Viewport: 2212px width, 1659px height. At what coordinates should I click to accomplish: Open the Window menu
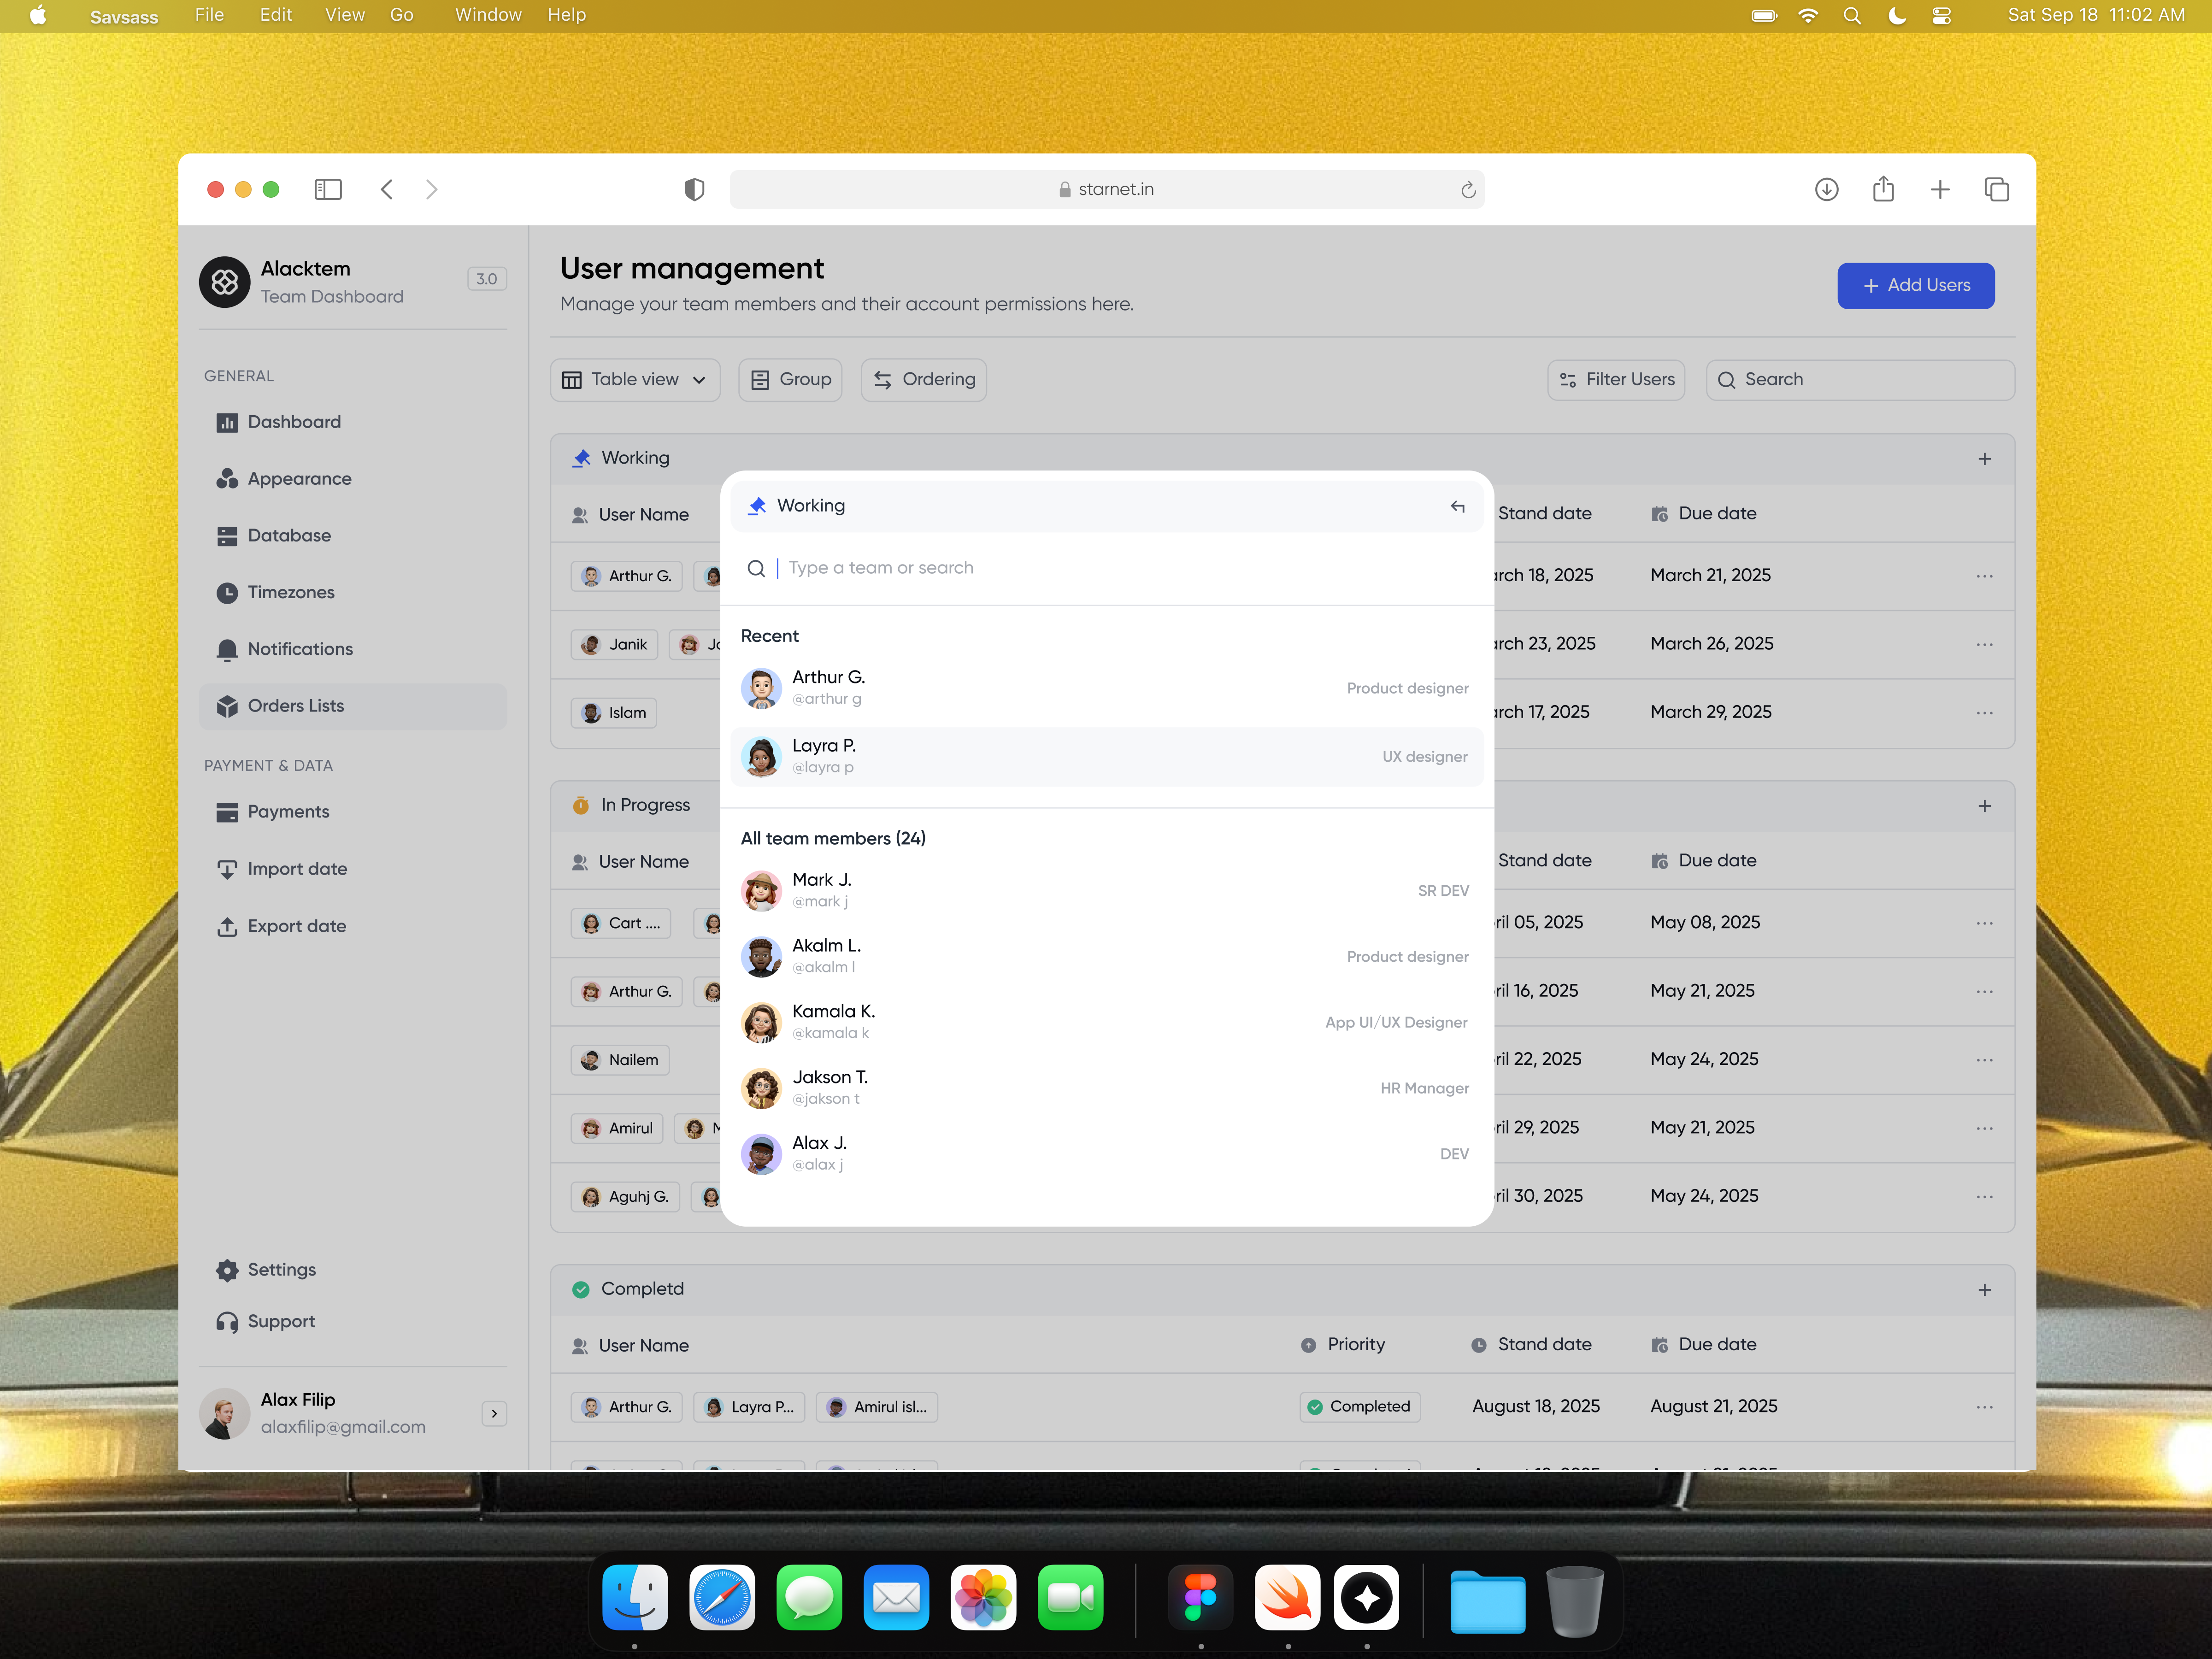487,15
